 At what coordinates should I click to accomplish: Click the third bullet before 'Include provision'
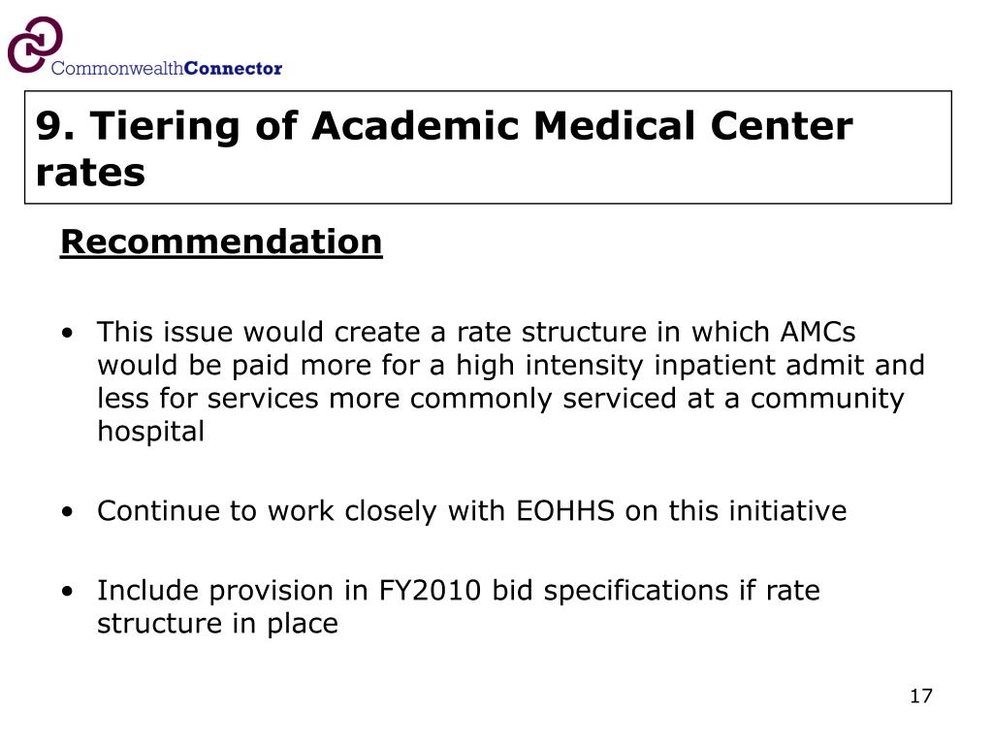point(68,592)
